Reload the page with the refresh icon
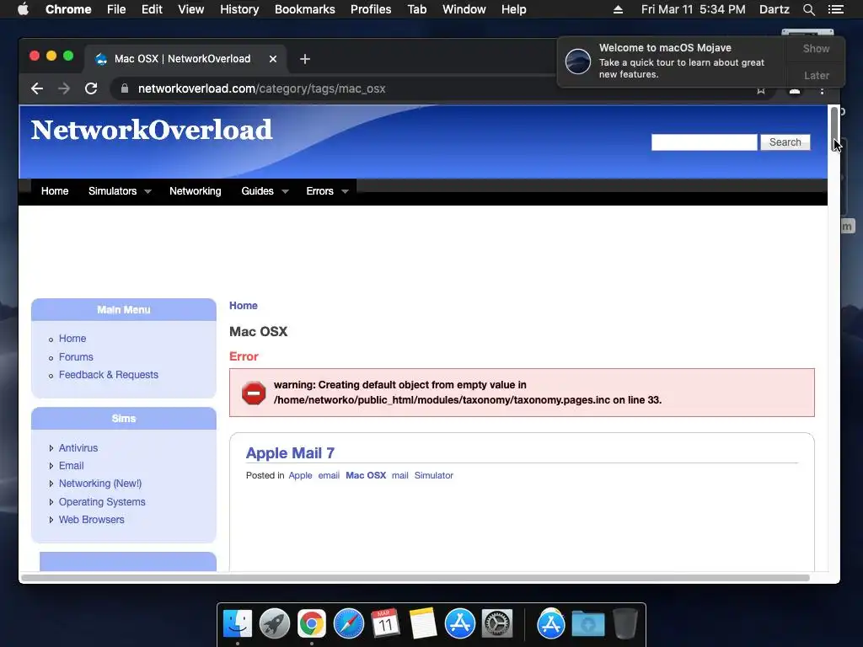 [x=91, y=88]
